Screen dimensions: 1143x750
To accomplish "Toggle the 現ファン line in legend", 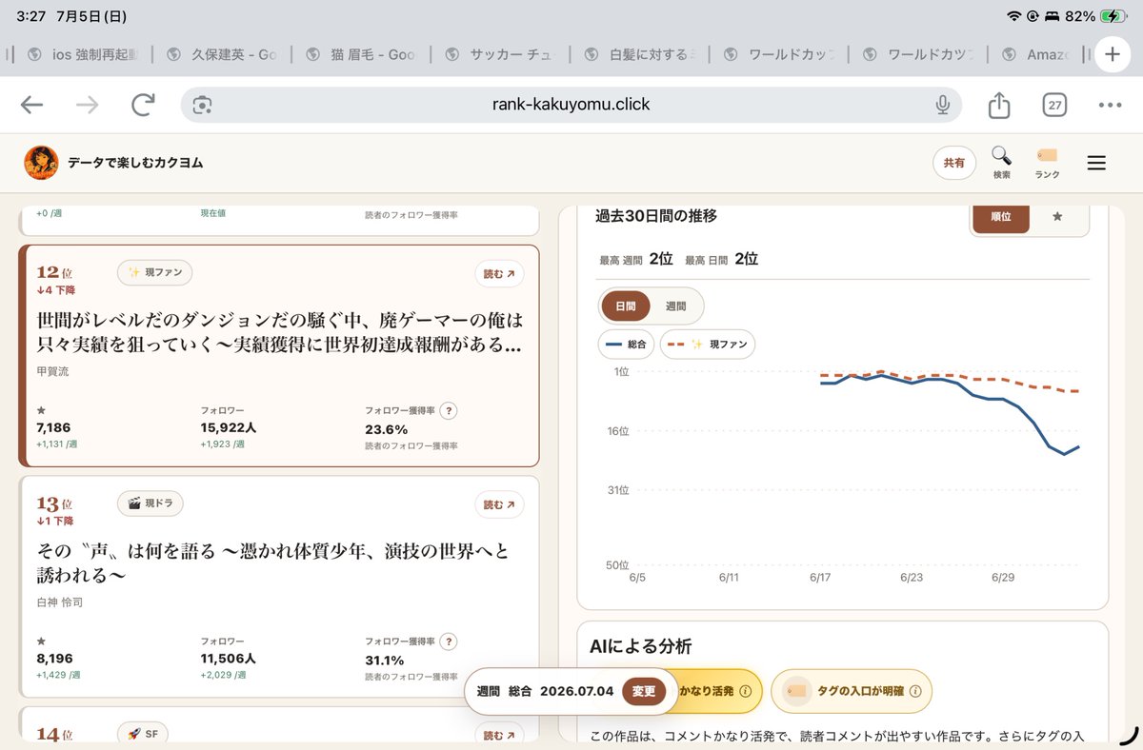I will pos(708,344).
